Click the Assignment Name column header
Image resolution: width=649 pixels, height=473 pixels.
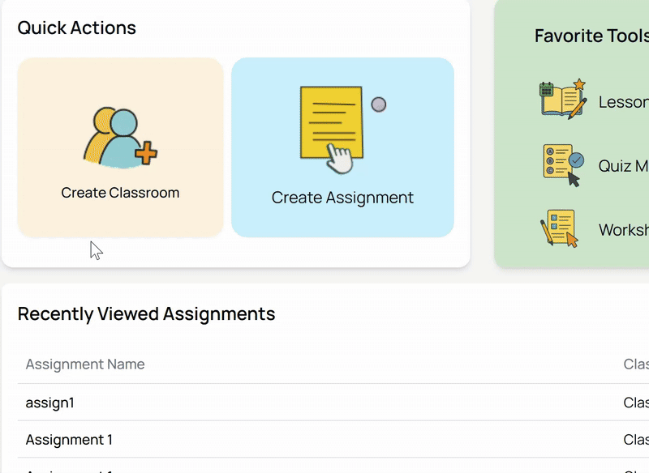[x=85, y=364]
